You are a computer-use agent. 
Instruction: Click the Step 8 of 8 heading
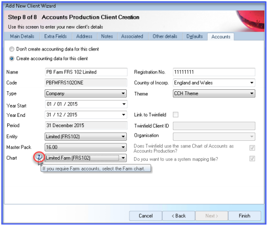point(23,17)
